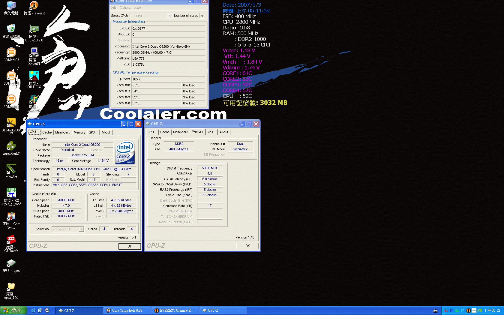This screenshot has height=315, width=504.
Task: Click the Intel Core 2 Quad Q8200 name field
Action: pyautogui.click(x=82, y=145)
